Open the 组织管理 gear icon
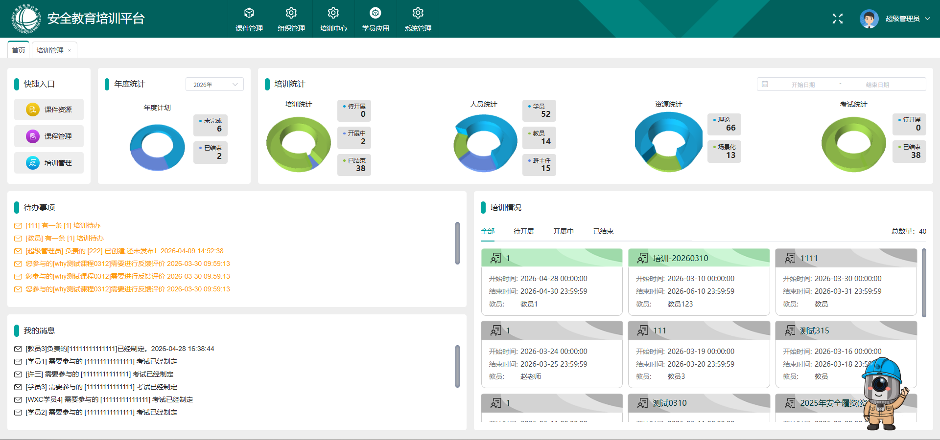Screen dimensions: 940x440 (291, 13)
